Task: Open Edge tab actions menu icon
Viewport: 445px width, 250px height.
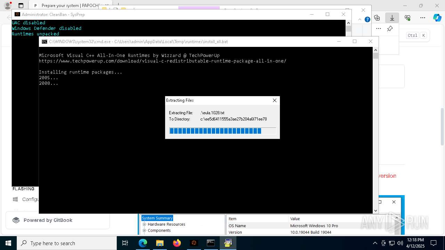Action: tap(21, 6)
